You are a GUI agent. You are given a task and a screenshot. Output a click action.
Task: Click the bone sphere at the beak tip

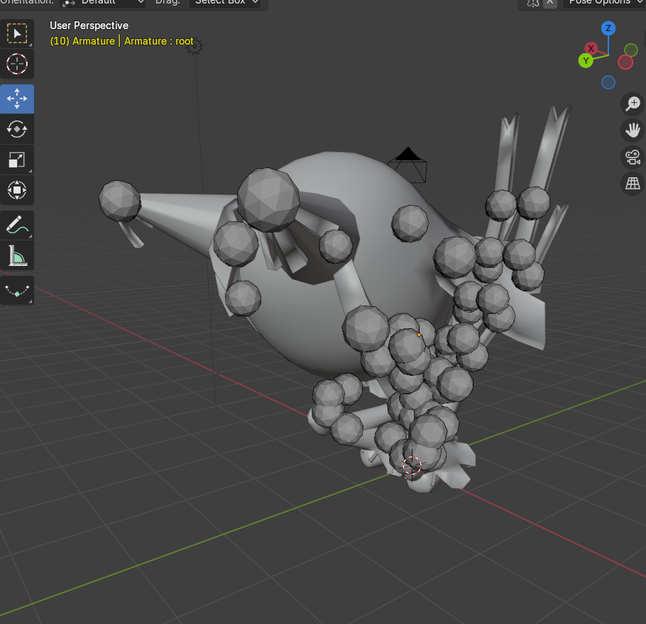(x=119, y=201)
